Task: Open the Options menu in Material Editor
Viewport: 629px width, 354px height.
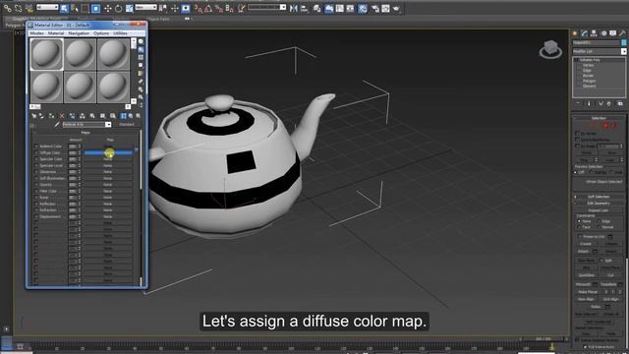Action: coord(101,33)
